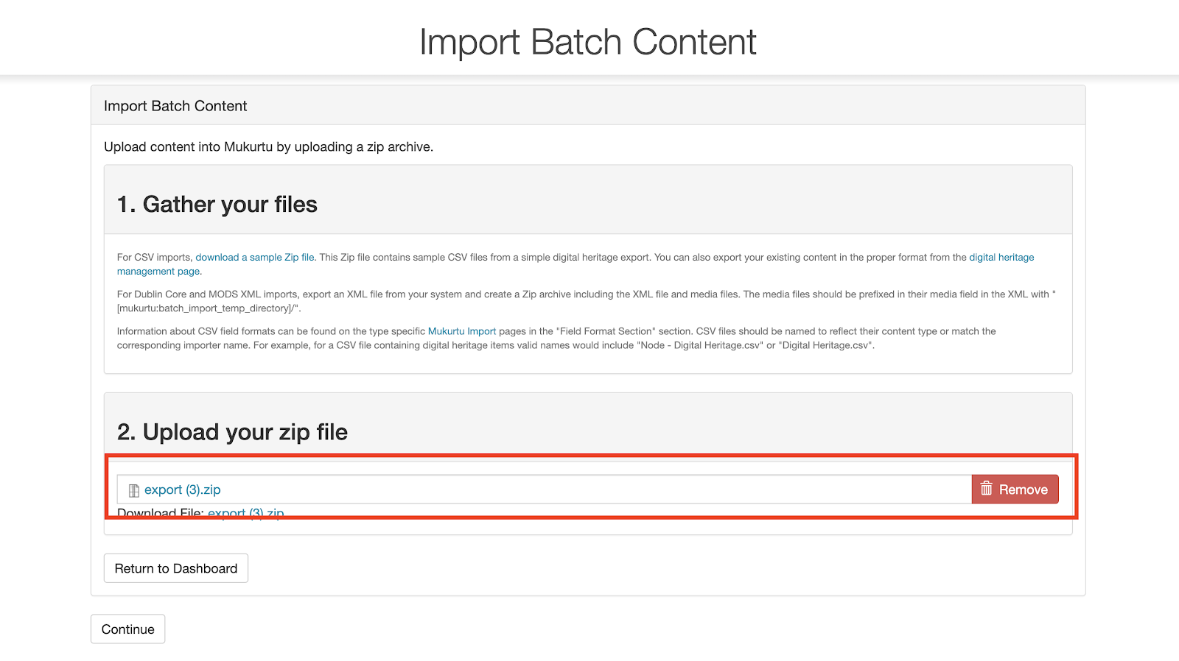This screenshot has width=1179, height=661.
Task: Open the download a sample Zip file link
Action: point(254,258)
